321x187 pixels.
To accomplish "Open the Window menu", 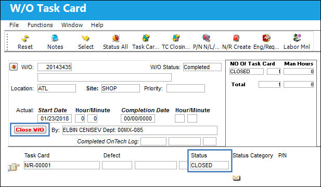I will (72, 25).
